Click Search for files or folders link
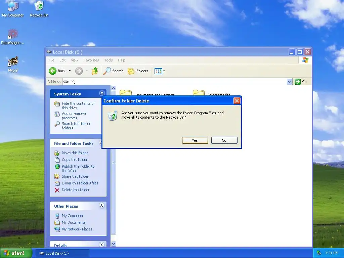The width and height of the screenshot is (344, 258). point(76,126)
